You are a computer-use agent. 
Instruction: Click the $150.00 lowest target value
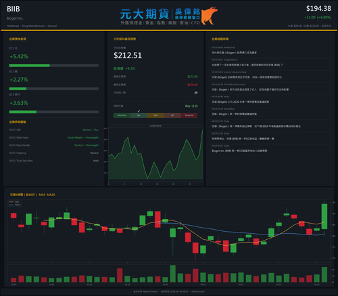coord(193,84)
